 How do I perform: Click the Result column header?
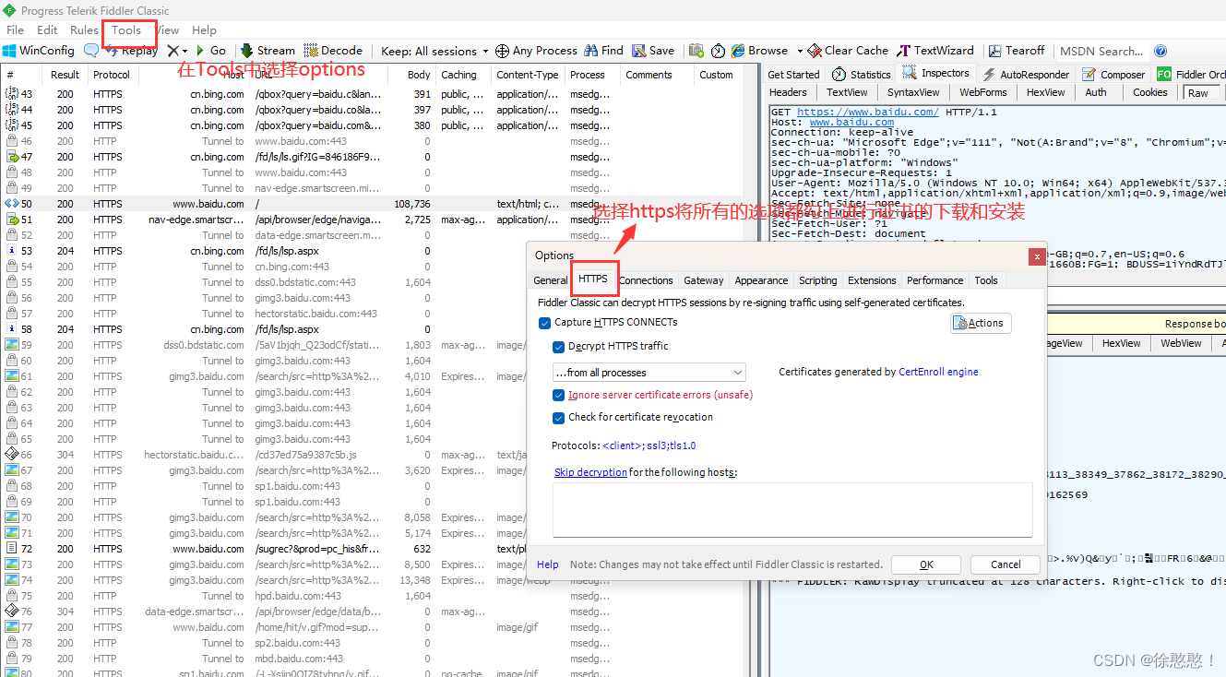(x=65, y=75)
